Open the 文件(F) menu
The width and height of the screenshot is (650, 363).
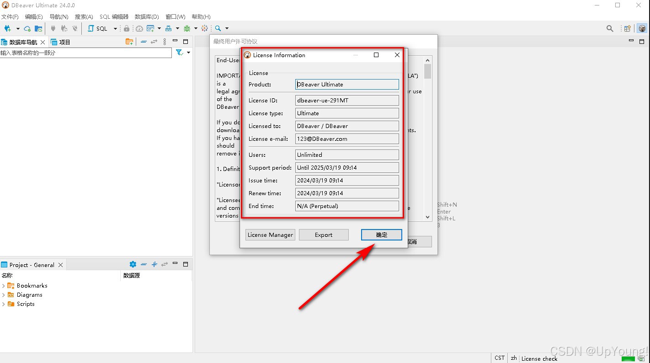(10, 16)
